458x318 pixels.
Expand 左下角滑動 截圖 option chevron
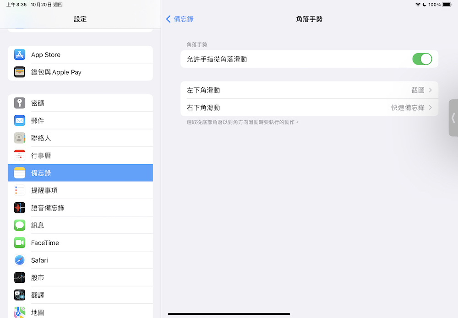(430, 90)
